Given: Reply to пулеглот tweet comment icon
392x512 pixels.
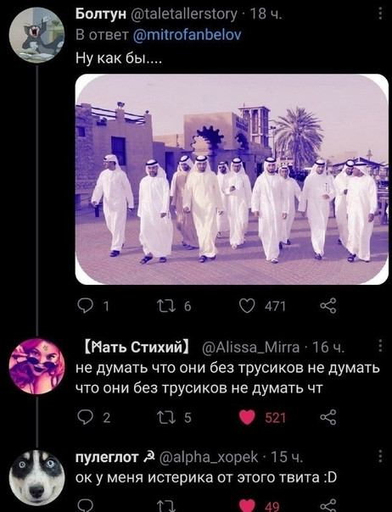Looking at the screenshot, I should pos(85,505).
